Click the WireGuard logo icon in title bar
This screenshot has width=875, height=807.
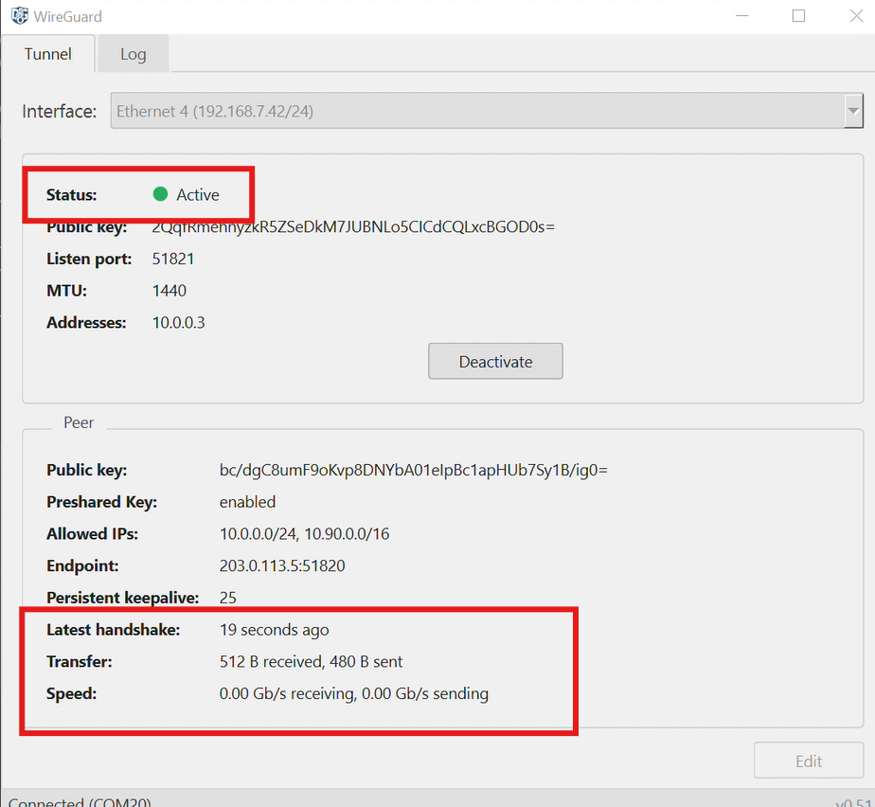[x=20, y=15]
